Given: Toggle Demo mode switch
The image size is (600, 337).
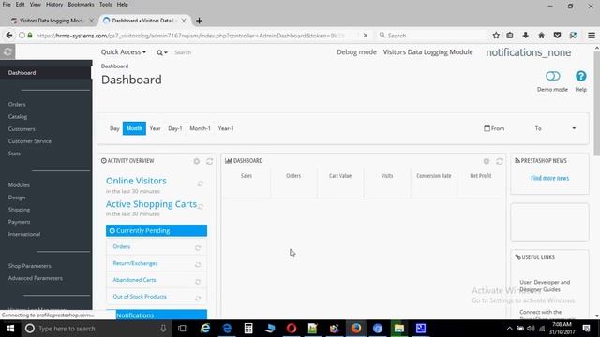Looking at the screenshot, I should click(x=552, y=76).
